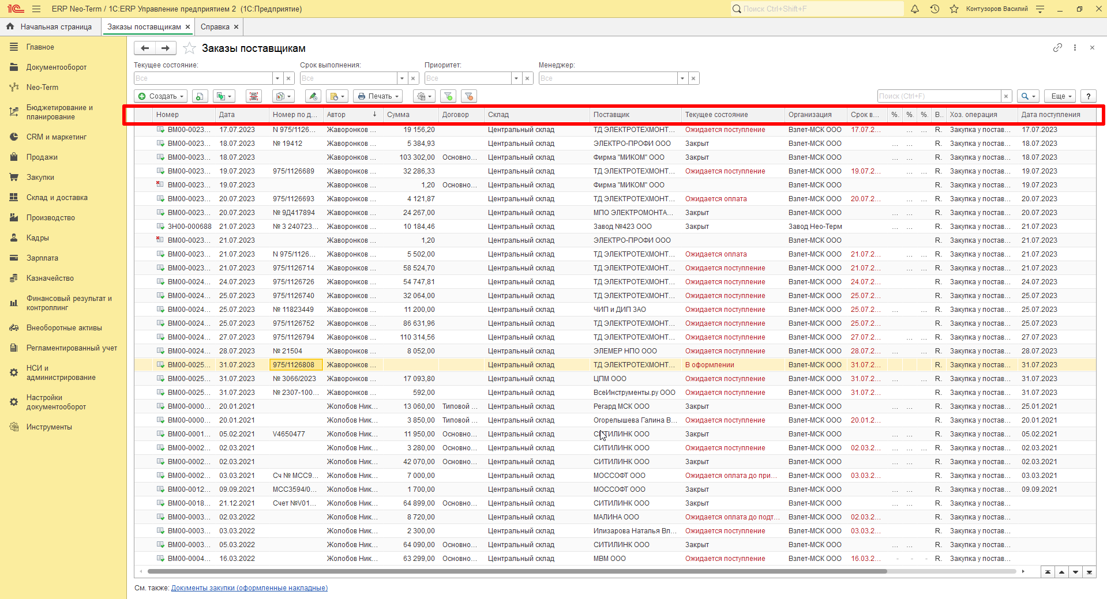1107x599 pixels.
Task: Switch to the Справка tab
Action: (x=215, y=27)
